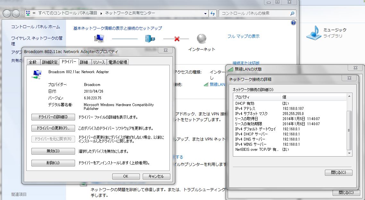This screenshot has height=200, width=365.
Task: Click the computer icon in network map
Action: point(99,39)
